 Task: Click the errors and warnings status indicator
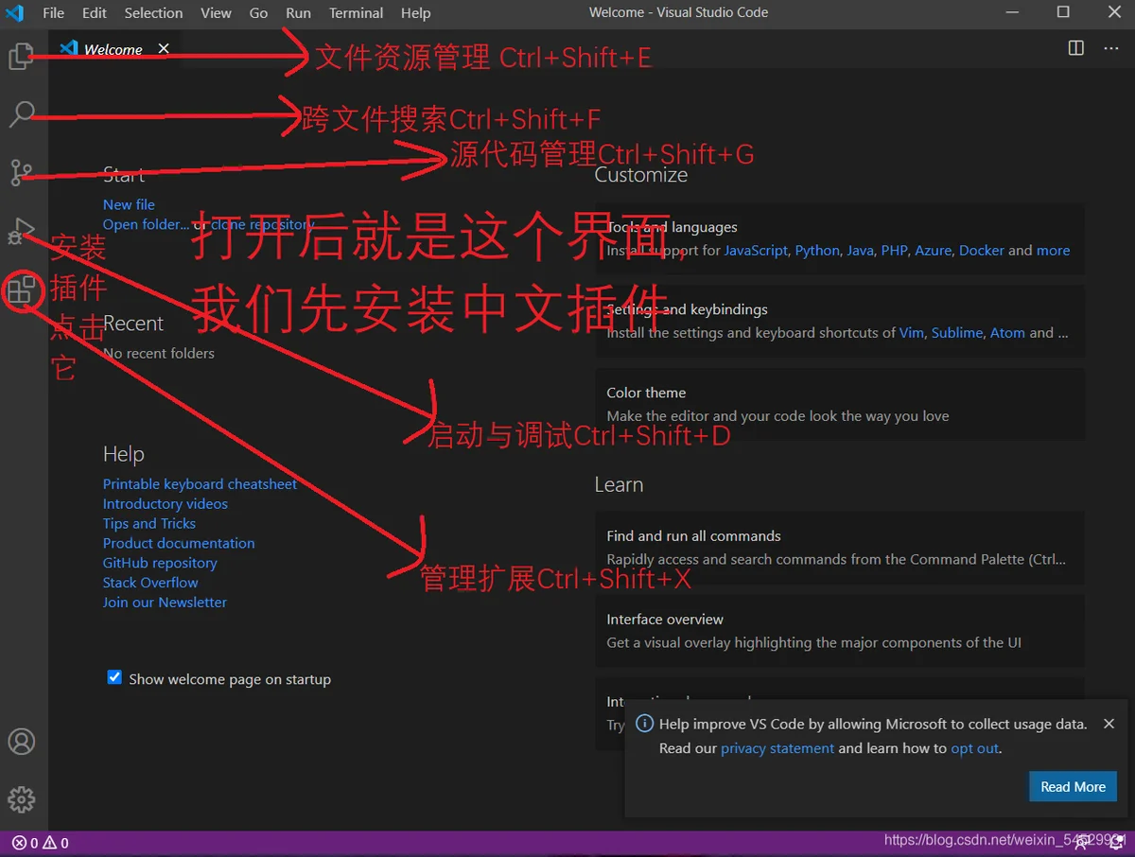41,843
